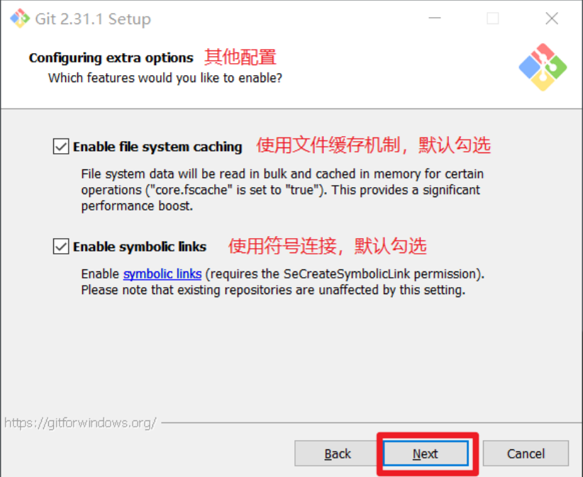Click the Git icon in the title bar
The height and width of the screenshot is (477, 583).
pos(19,18)
